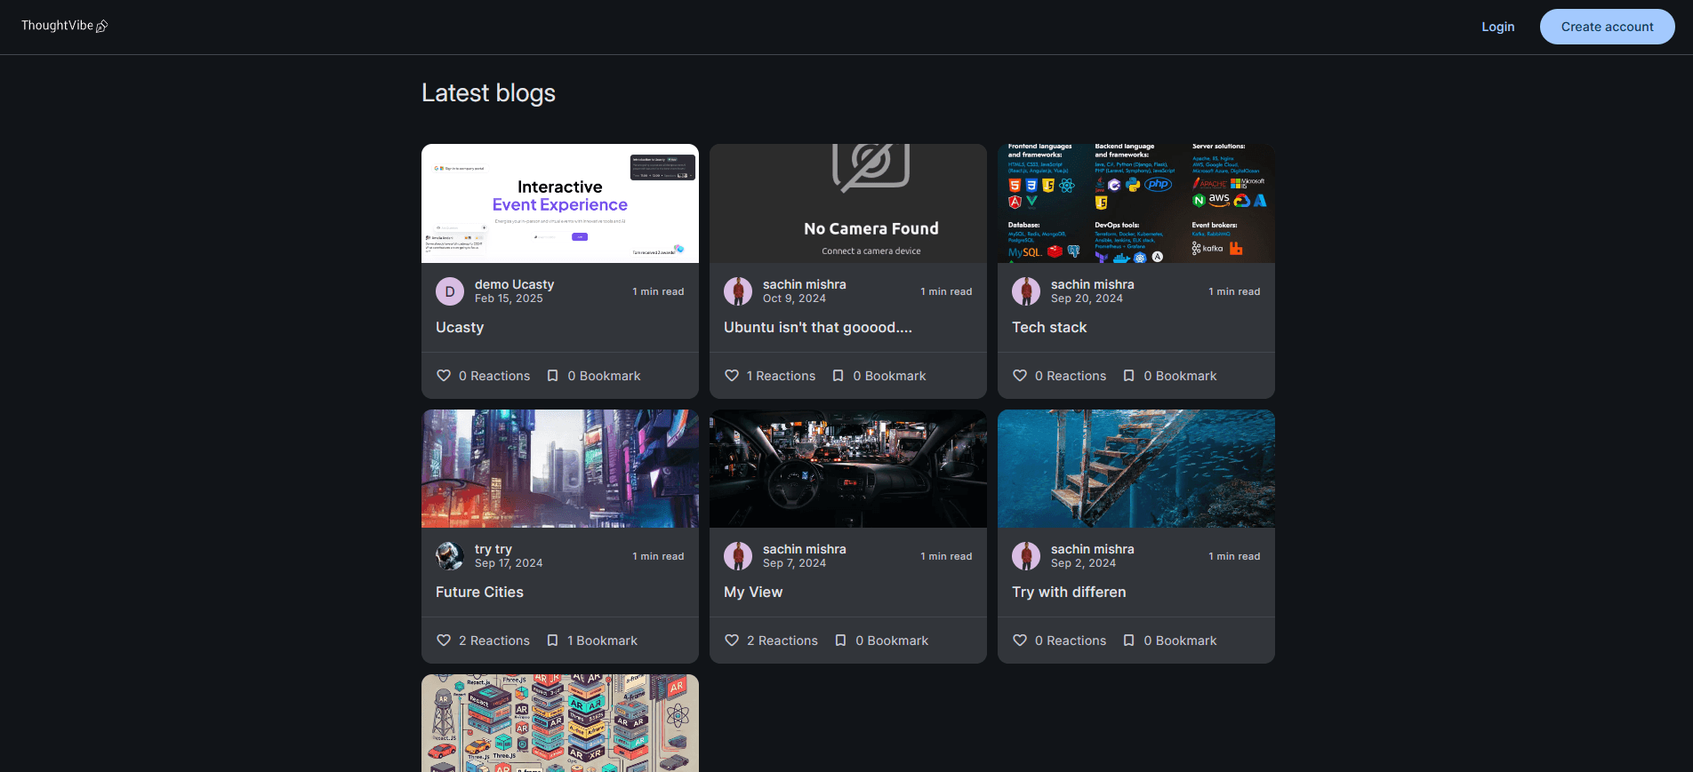Open the AR React Three.js illustration thumbnail
Image resolution: width=1693 pixels, height=772 pixels.
click(x=560, y=723)
